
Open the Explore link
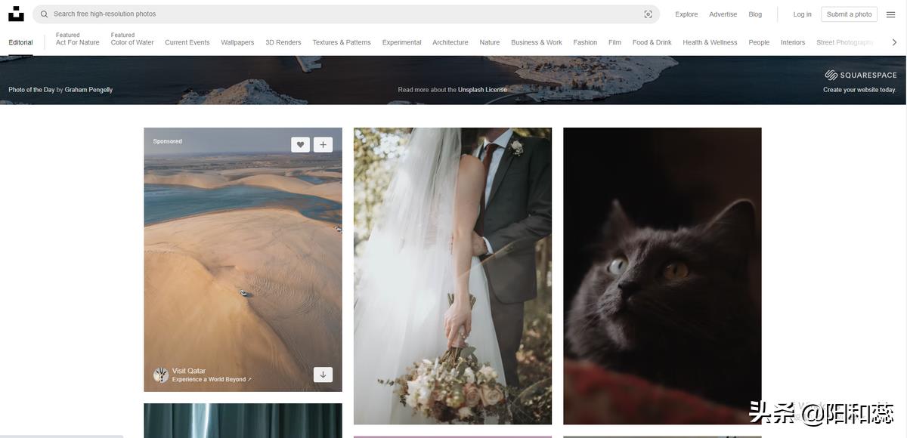point(686,14)
